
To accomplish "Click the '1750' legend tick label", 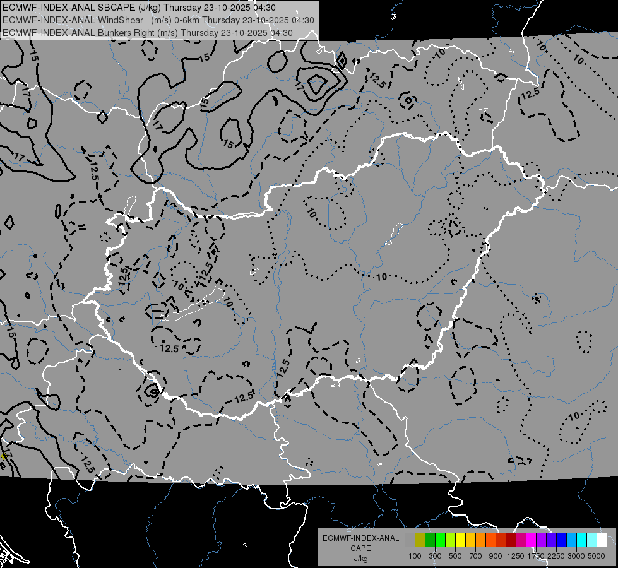I will [x=536, y=556].
